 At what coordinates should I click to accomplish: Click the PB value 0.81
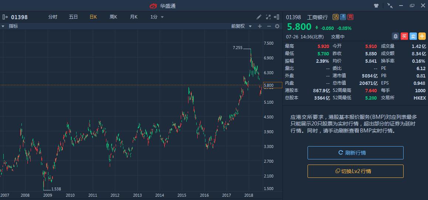[421, 76]
